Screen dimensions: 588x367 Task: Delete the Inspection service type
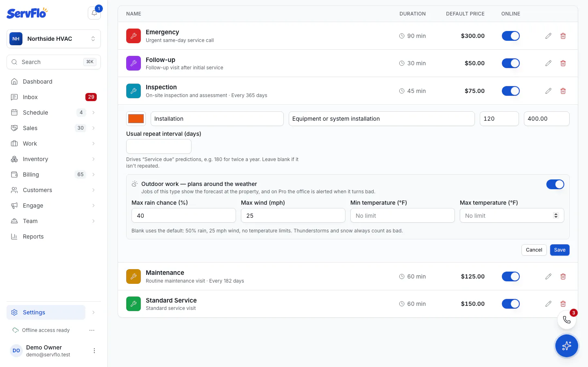coord(563,91)
